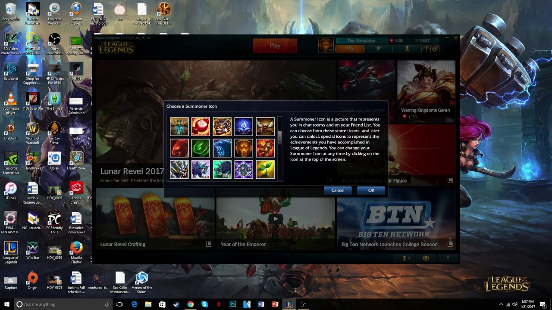Open the Action Center notifications icon

pos(543,304)
